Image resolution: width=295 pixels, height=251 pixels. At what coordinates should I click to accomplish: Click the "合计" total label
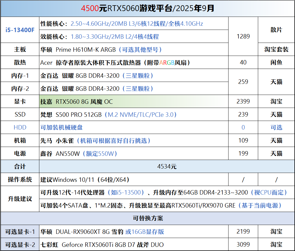point(20,167)
